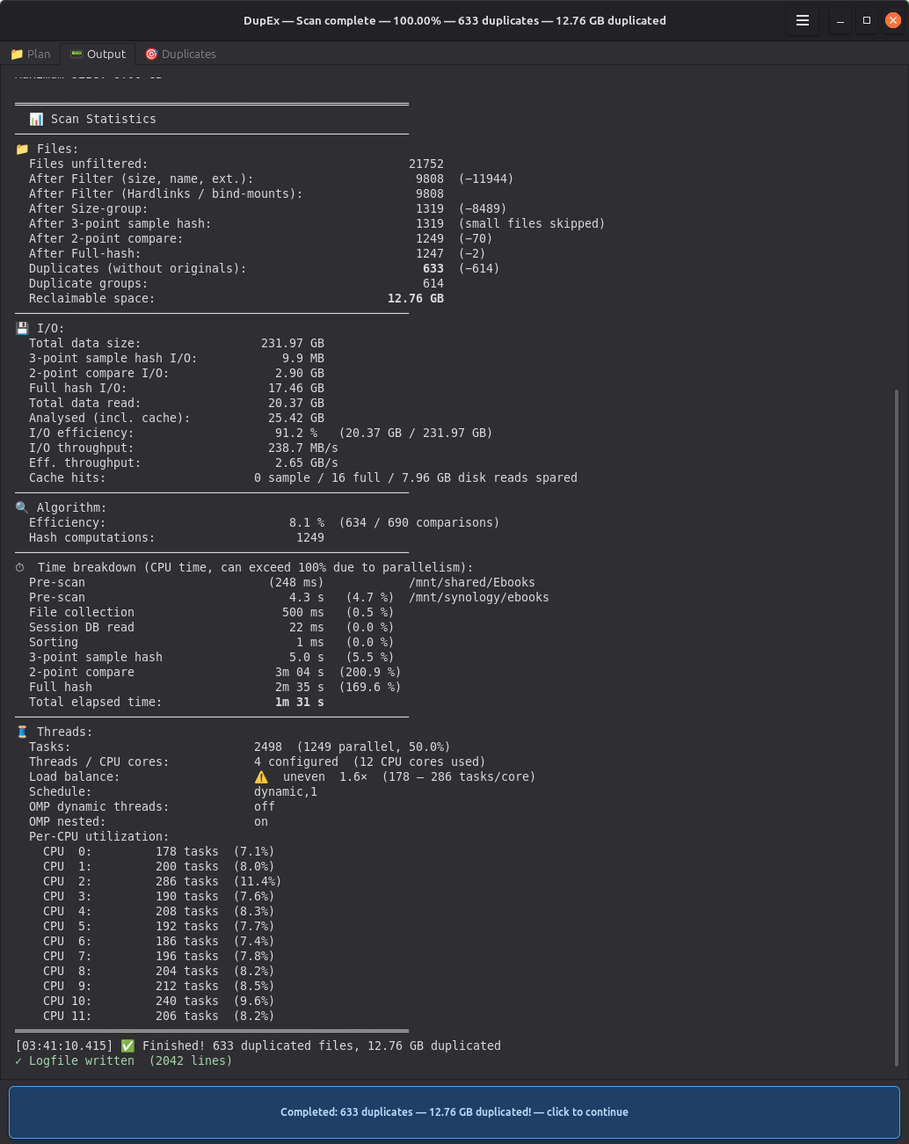Viewport: 909px width, 1144px height.
Task: Switch to the Output tab
Action: [98, 54]
